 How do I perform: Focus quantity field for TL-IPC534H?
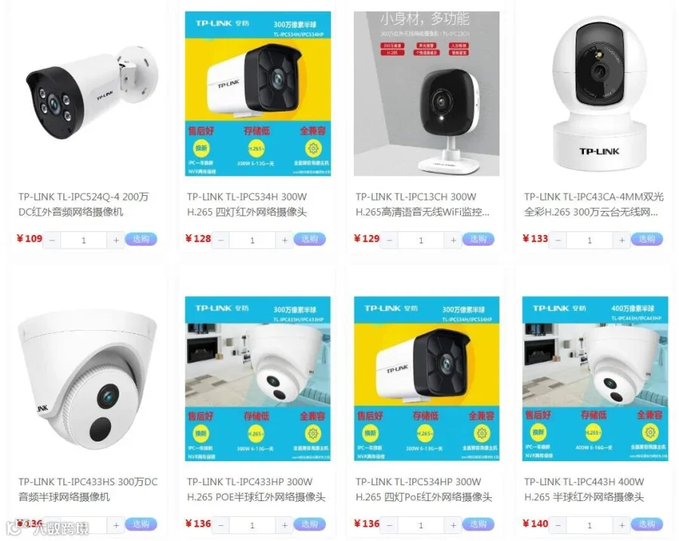pos(253,240)
